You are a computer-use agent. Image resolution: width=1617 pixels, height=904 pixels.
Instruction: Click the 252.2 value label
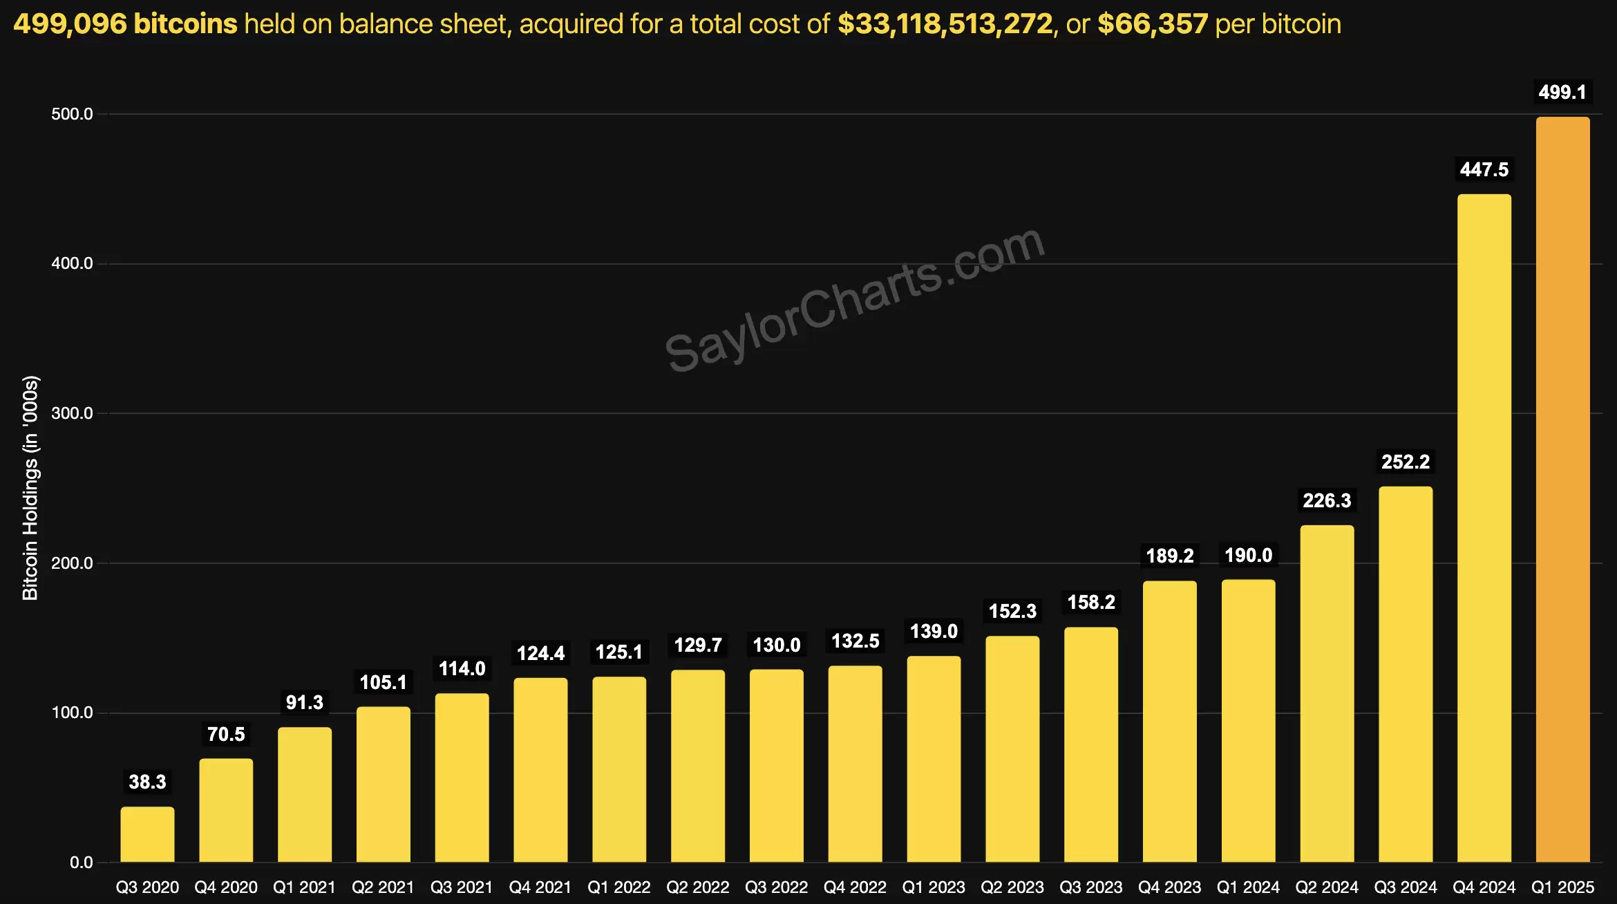point(1405,462)
